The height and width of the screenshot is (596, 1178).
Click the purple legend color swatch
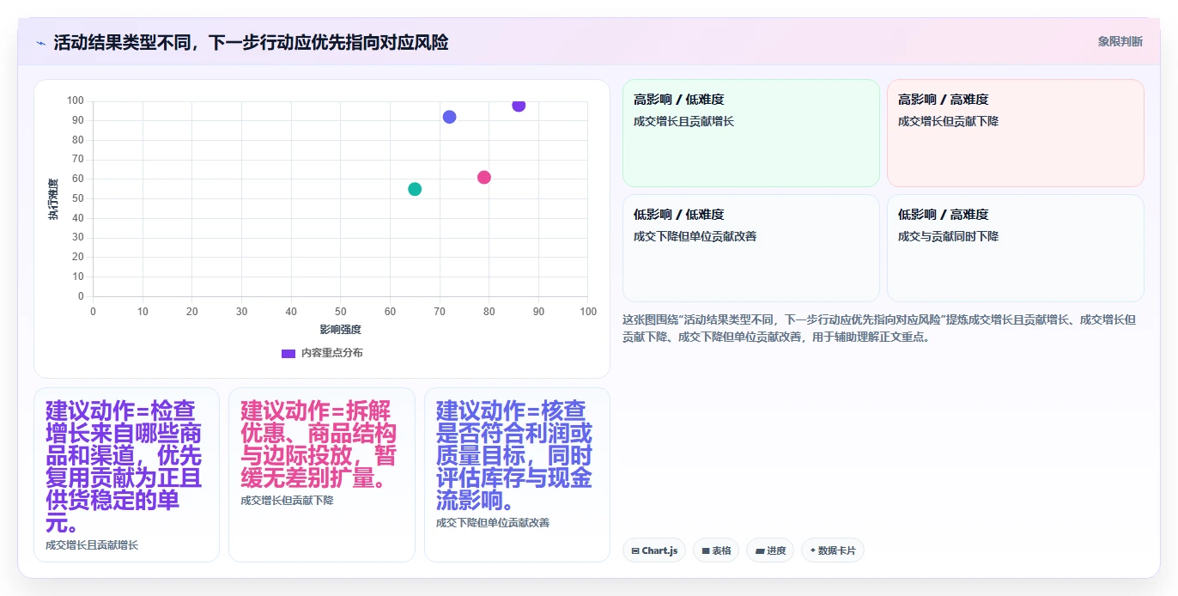tap(288, 353)
